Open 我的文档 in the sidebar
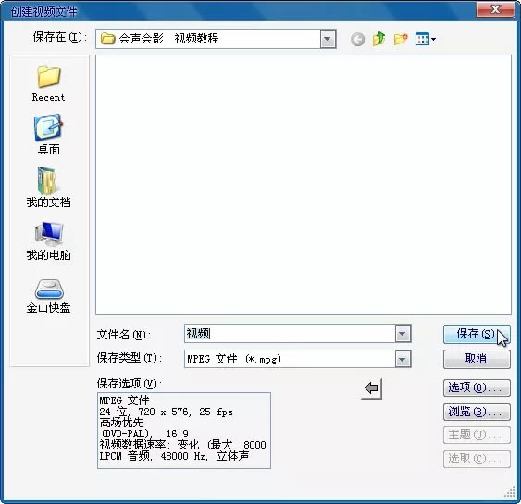This screenshot has width=521, height=504. click(48, 188)
